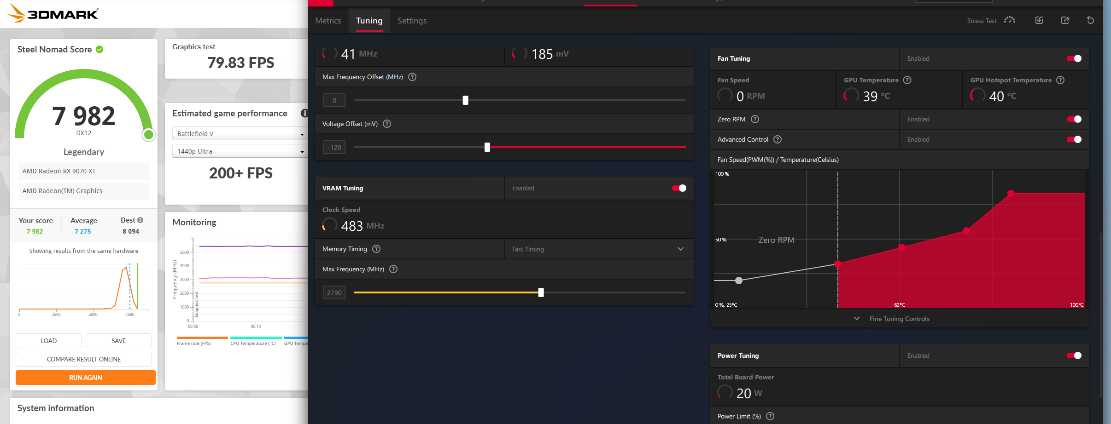Toggle Zero RPM switch
1111x424 pixels.
[x=1074, y=119]
